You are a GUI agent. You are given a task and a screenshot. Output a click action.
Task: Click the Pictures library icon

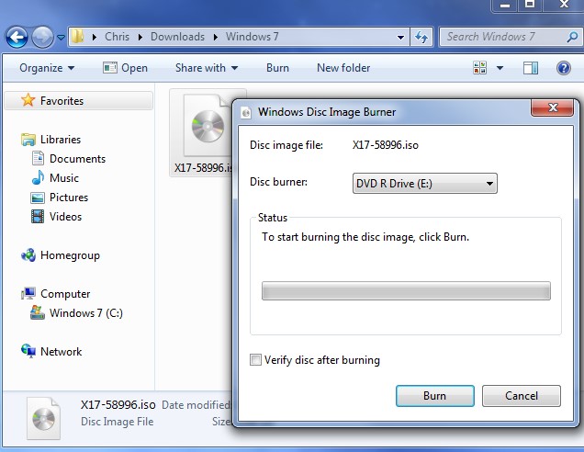(38, 198)
